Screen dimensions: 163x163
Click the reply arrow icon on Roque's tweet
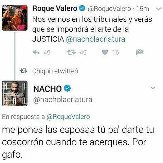(x=36, y=52)
